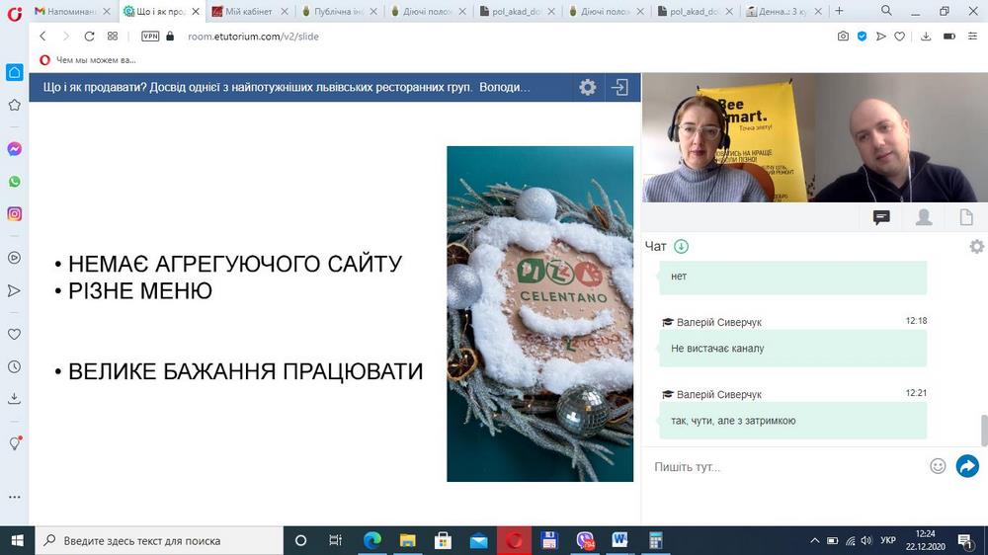
Task: Open the emoji picker in chat
Action: [938, 466]
